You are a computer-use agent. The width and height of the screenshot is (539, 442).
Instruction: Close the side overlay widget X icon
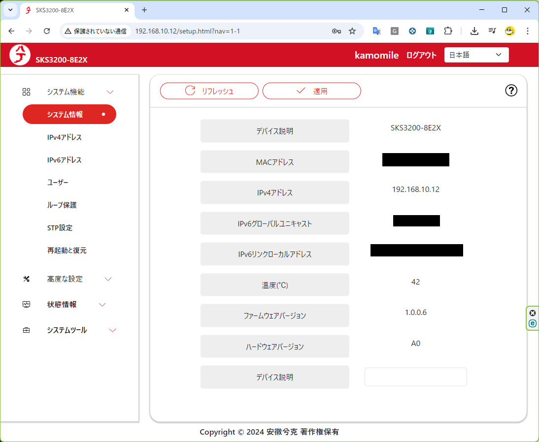click(x=533, y=313)
